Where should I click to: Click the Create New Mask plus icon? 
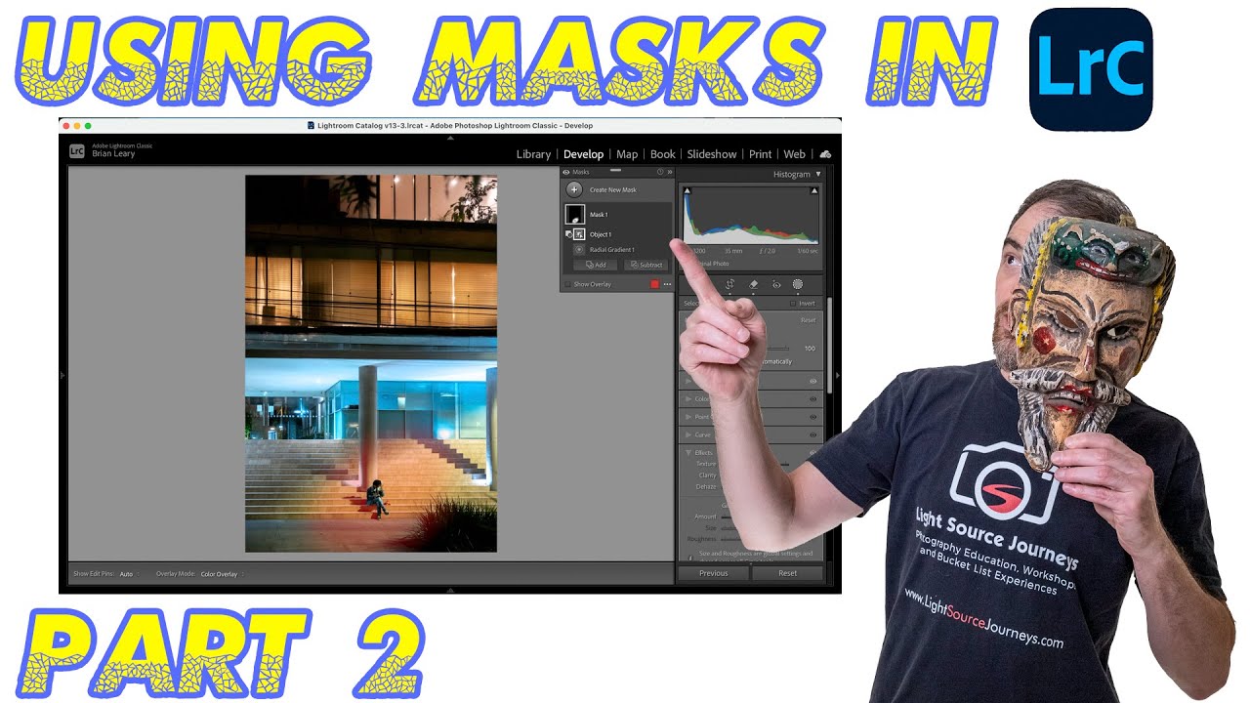coord(574,189)
